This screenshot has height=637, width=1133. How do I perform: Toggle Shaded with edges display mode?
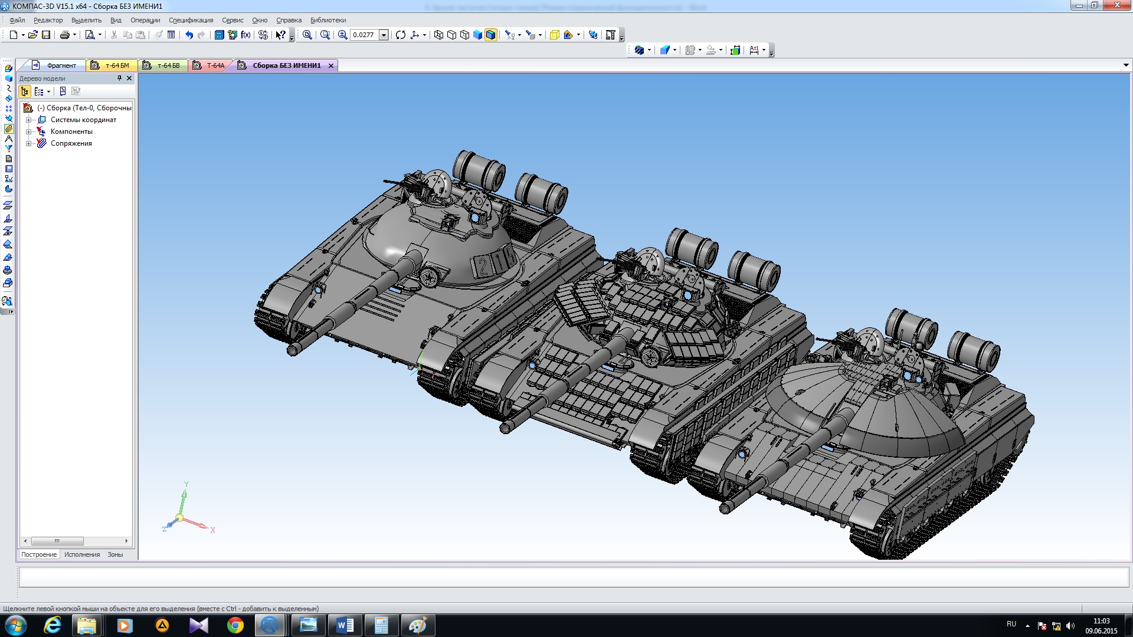coord(491,35)
